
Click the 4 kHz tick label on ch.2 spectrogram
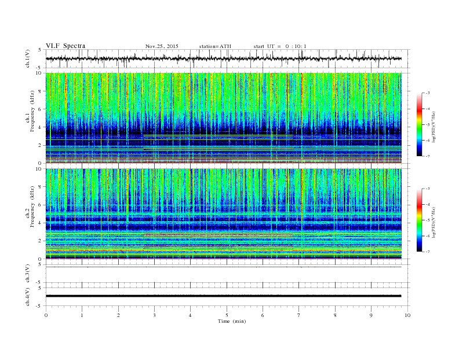click(x=40, y=223)
